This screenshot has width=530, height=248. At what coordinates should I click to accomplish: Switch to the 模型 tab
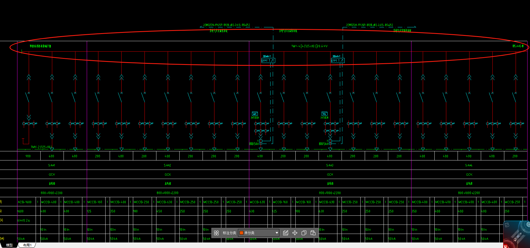tap(9, 245)
